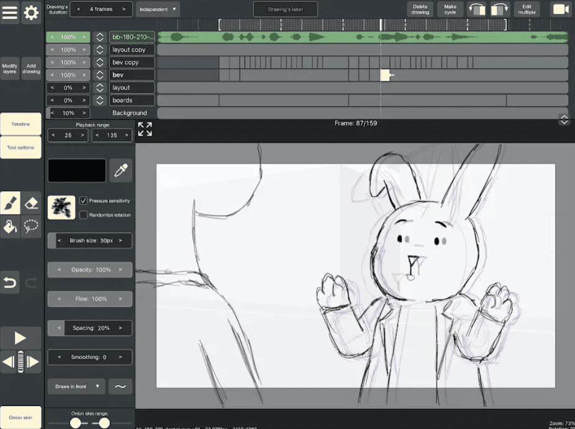
Task: Reorder the layout copy layer arrows
Action: (x=100, y=50)
